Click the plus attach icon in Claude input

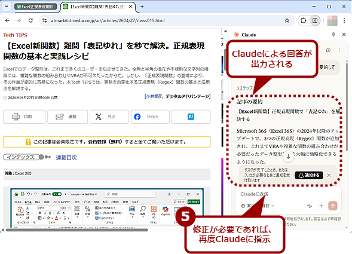(x=321, y=206)
